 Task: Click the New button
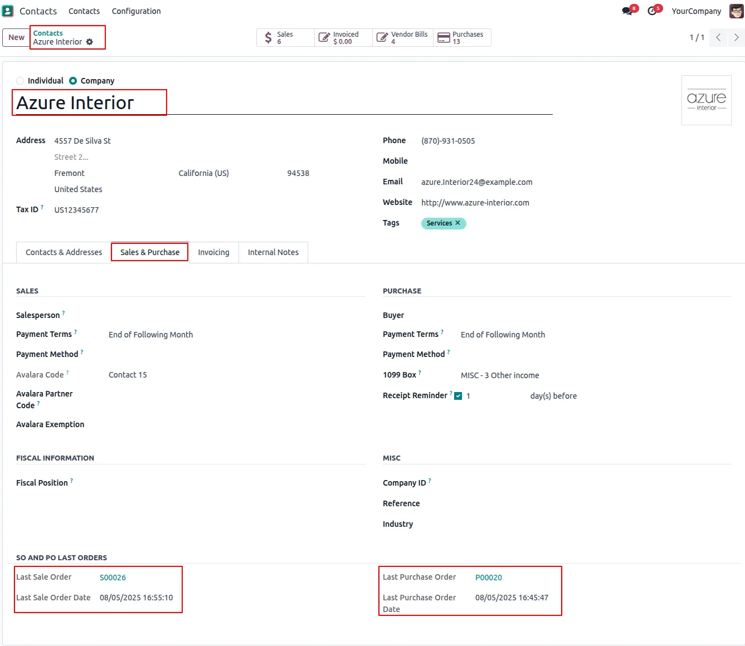point(16,37)
